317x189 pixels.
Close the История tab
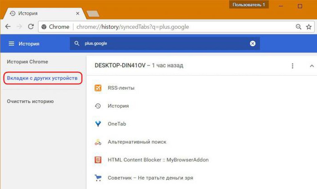(77, 14)
